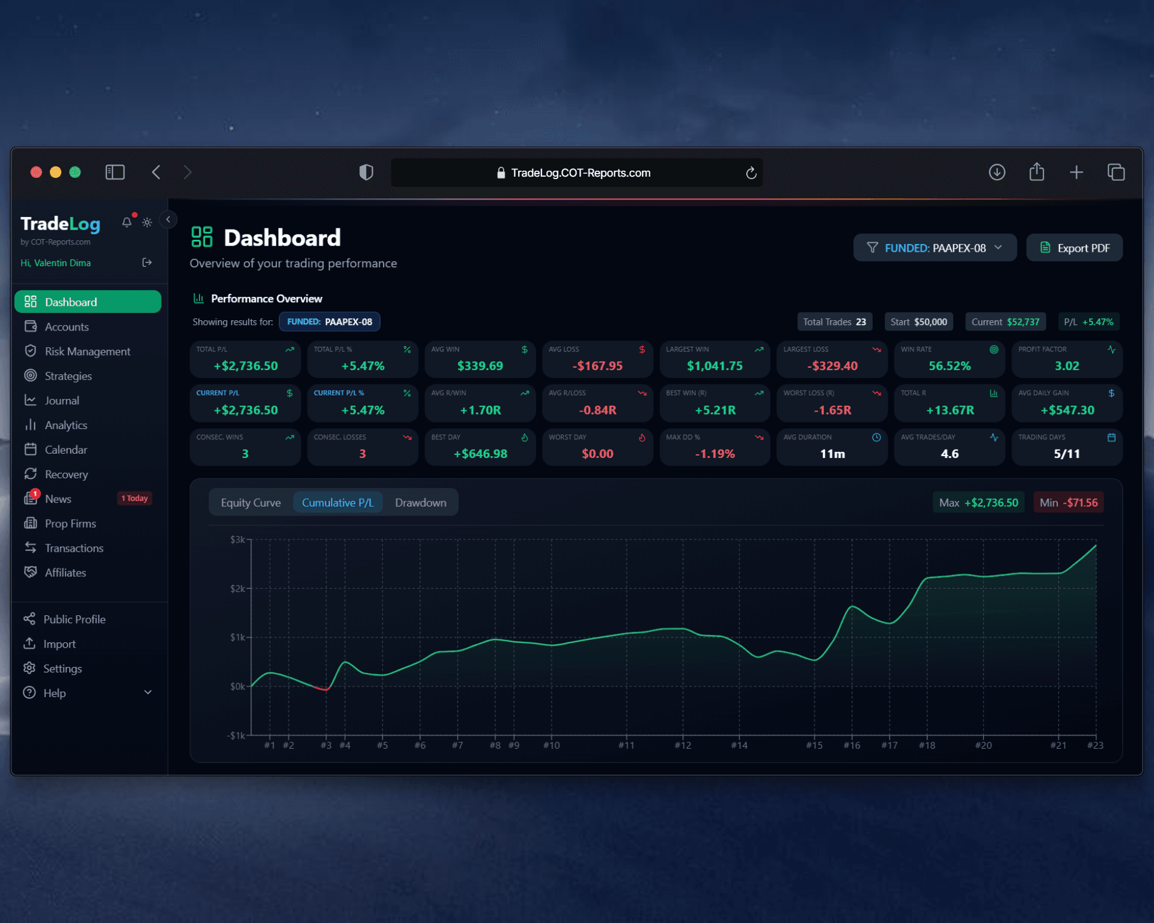1154x923 pixels.
Task: Click the Prop Firms sidebar icon
Action: tap(31, 523)
